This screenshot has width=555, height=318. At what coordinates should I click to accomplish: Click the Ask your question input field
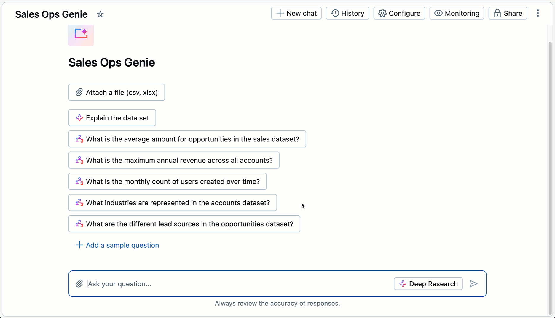208,284
